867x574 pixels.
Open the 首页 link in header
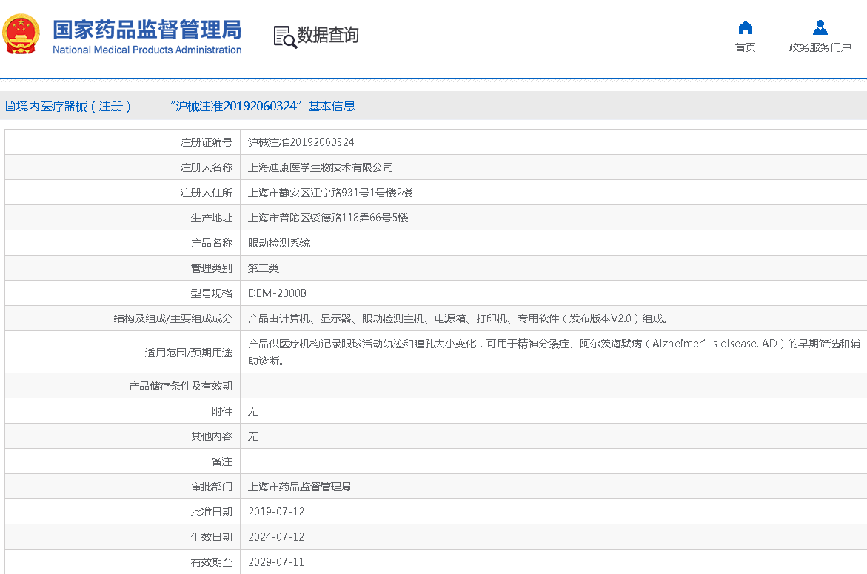click(x=745, y=48)
